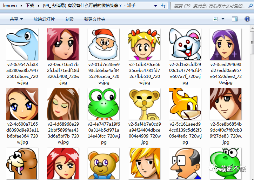Click the vertical scrollbar thumb

click(252, 43)
